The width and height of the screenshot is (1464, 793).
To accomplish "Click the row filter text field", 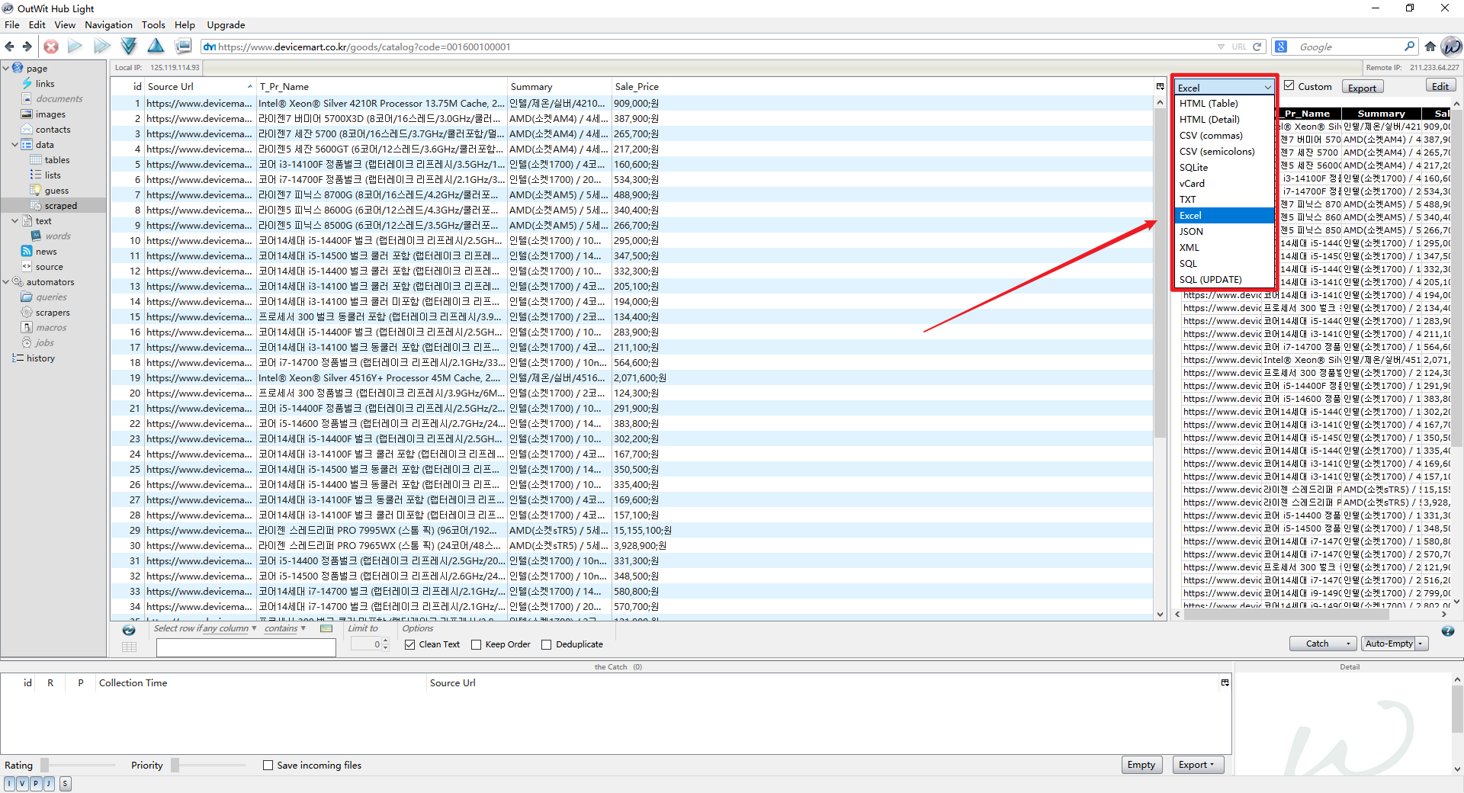I will point(246,647).
